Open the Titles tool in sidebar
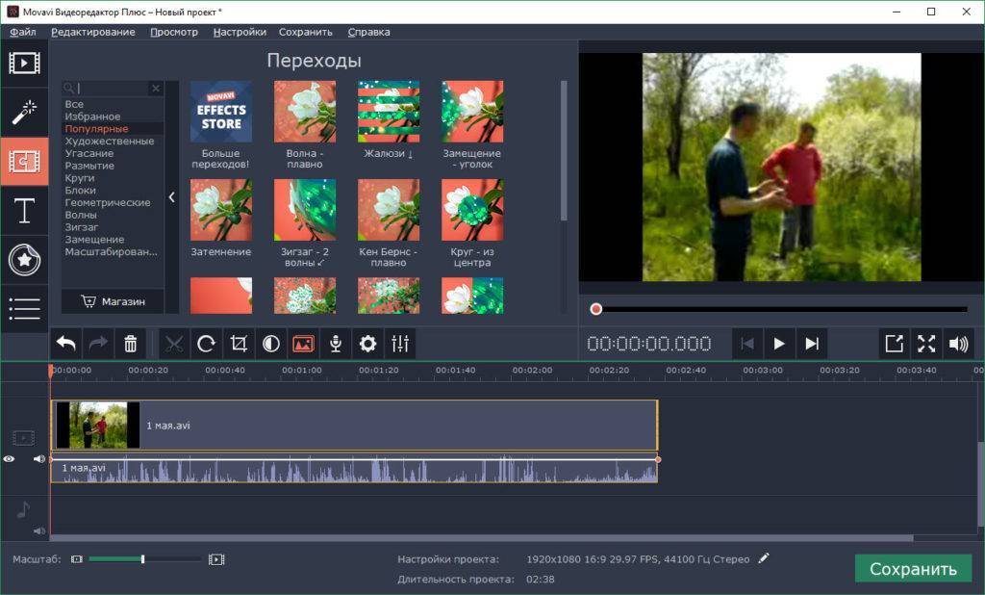Screen dimensions: 985x595 click(24, 211)
